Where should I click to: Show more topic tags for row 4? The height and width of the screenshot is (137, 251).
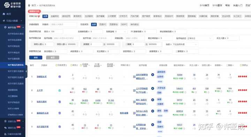coord(160,115)
